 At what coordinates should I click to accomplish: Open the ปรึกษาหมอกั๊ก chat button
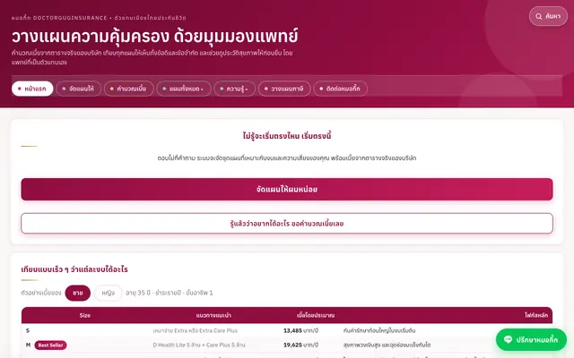(x=531, y=340)
